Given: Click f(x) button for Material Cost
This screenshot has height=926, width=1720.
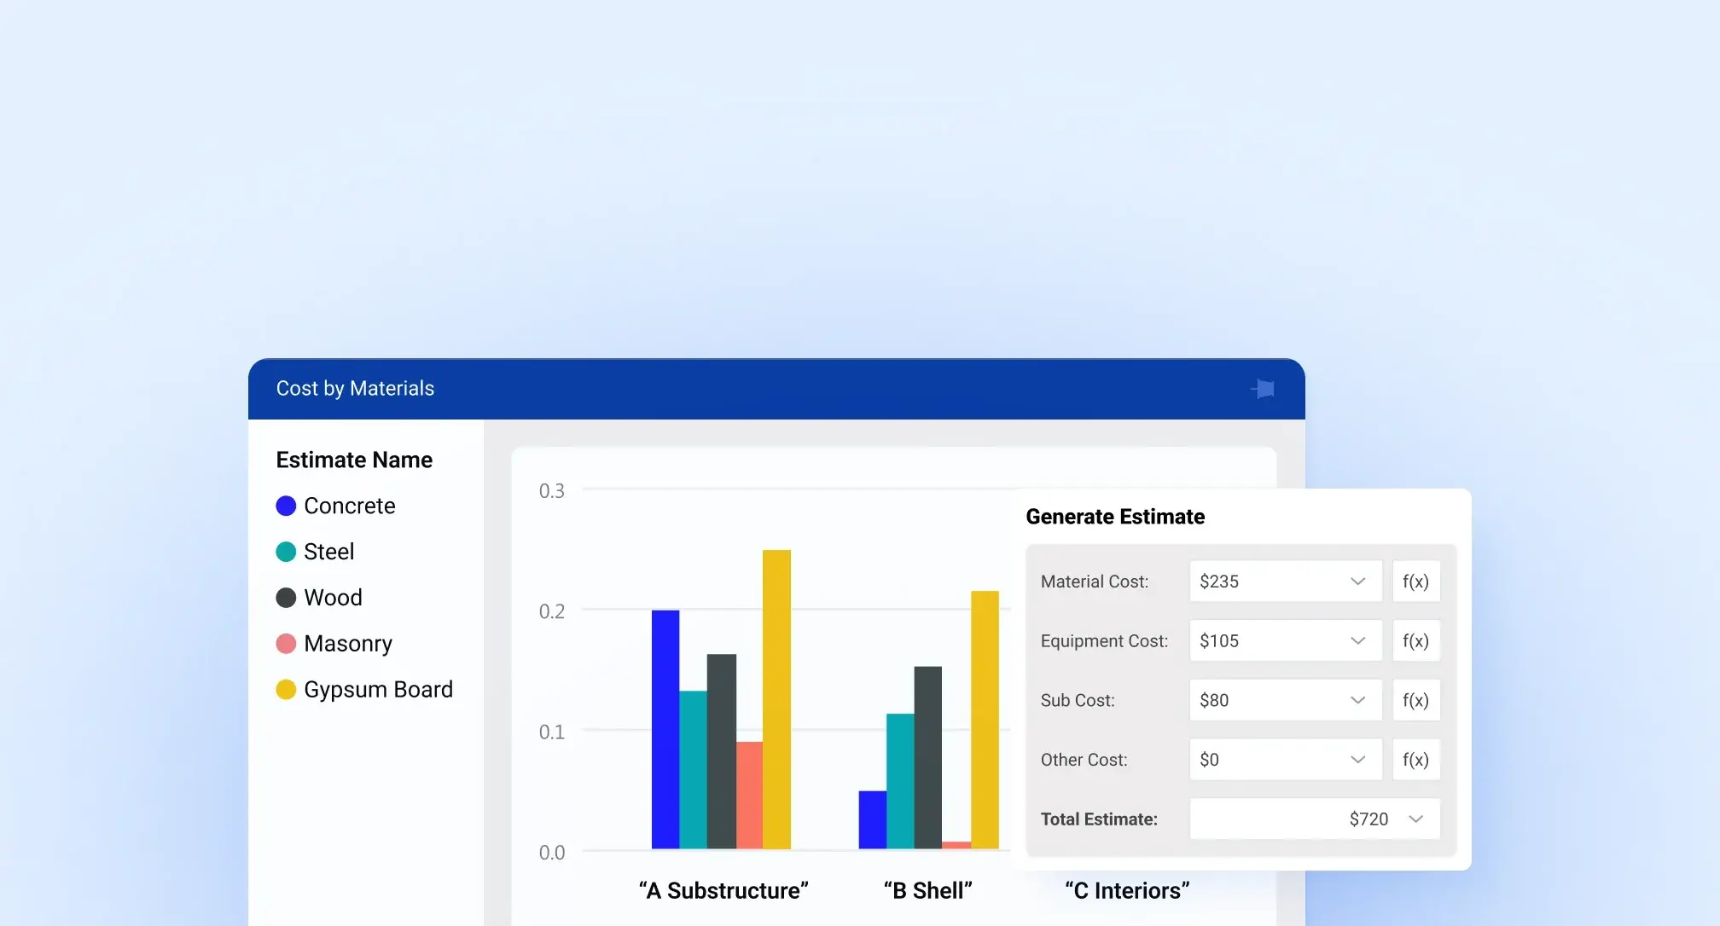Looking at the screenshot, I should pyautogui.click(x=1415, y=582).
